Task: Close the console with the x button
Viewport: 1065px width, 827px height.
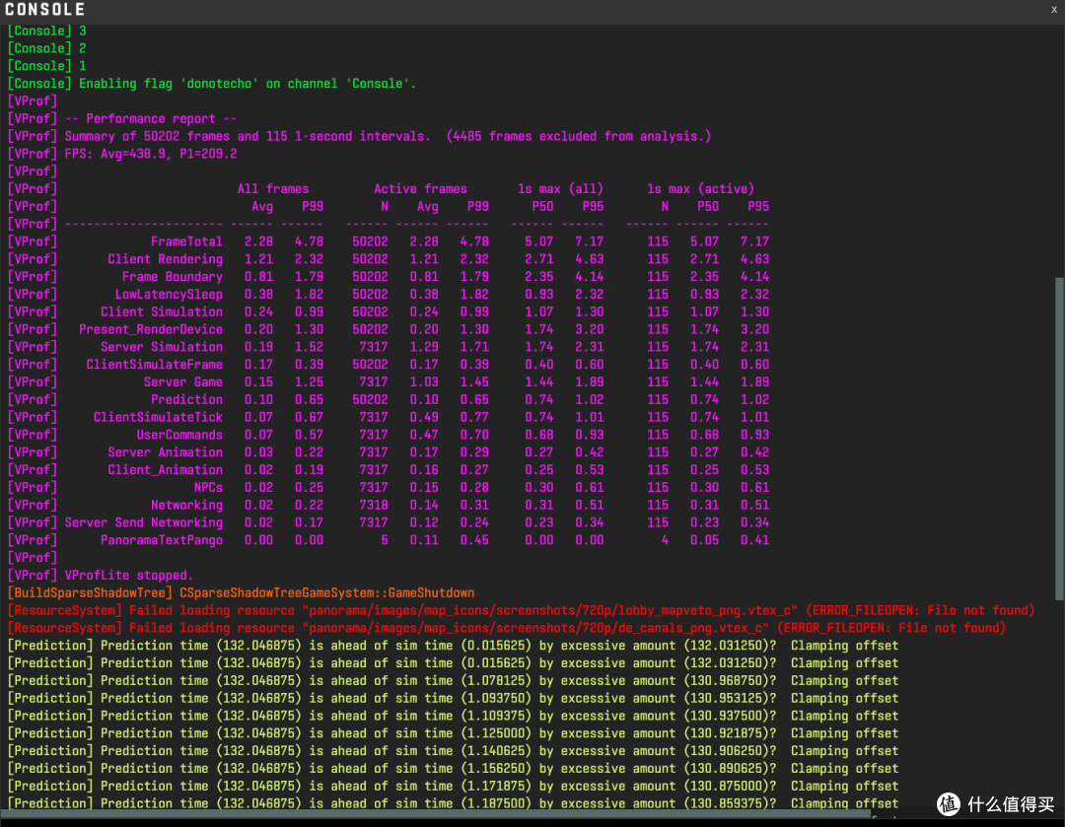Action: [1054, 9]
